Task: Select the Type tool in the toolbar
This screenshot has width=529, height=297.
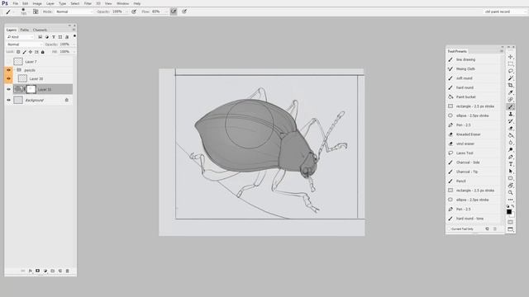Action: (x=511, y=164)
